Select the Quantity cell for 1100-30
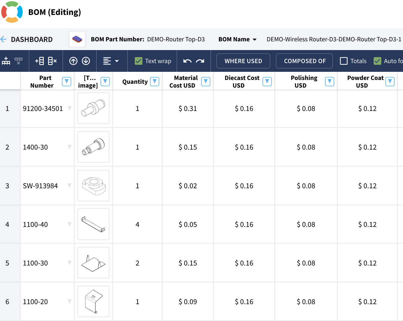This screenshot has height=321, width=403. click(x=138, y=263)
